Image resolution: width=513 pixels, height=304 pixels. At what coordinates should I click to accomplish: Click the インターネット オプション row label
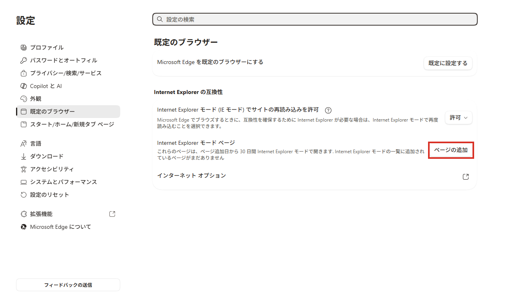pyautogui.click(x=192, y=176)
